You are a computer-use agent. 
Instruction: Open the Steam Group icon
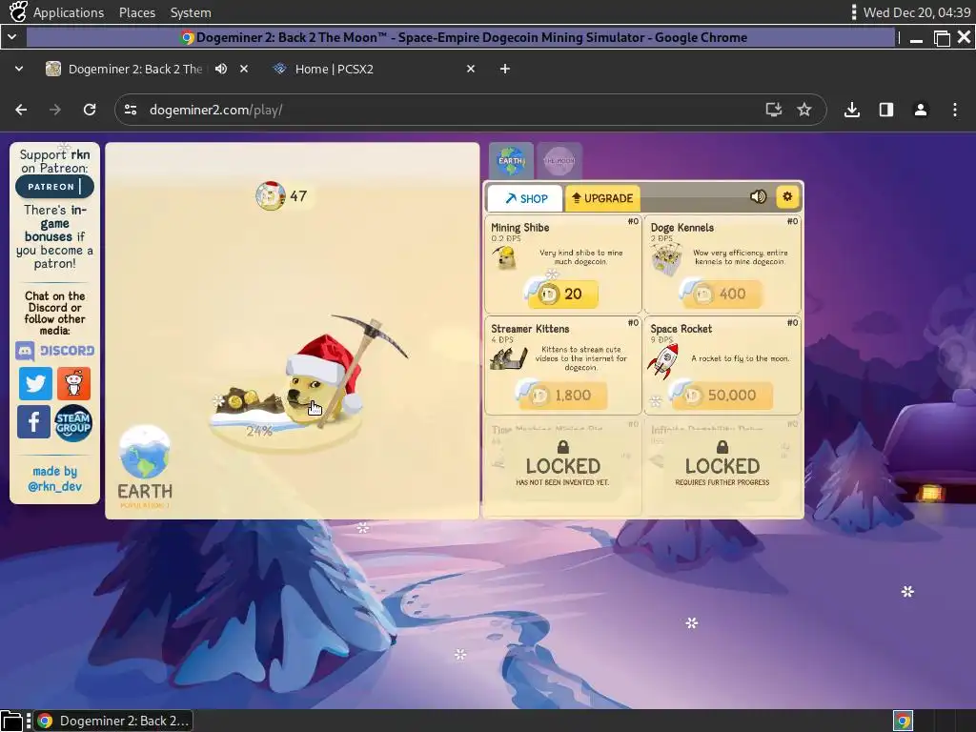tap(72, 423)
